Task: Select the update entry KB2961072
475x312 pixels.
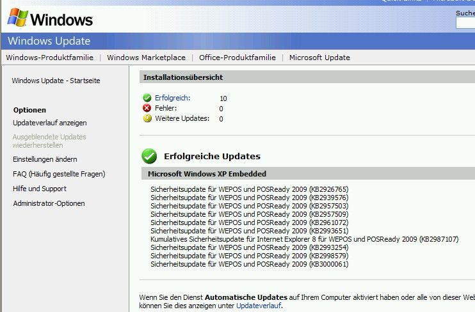Action: pyautogui.click(x=249, y=222)
